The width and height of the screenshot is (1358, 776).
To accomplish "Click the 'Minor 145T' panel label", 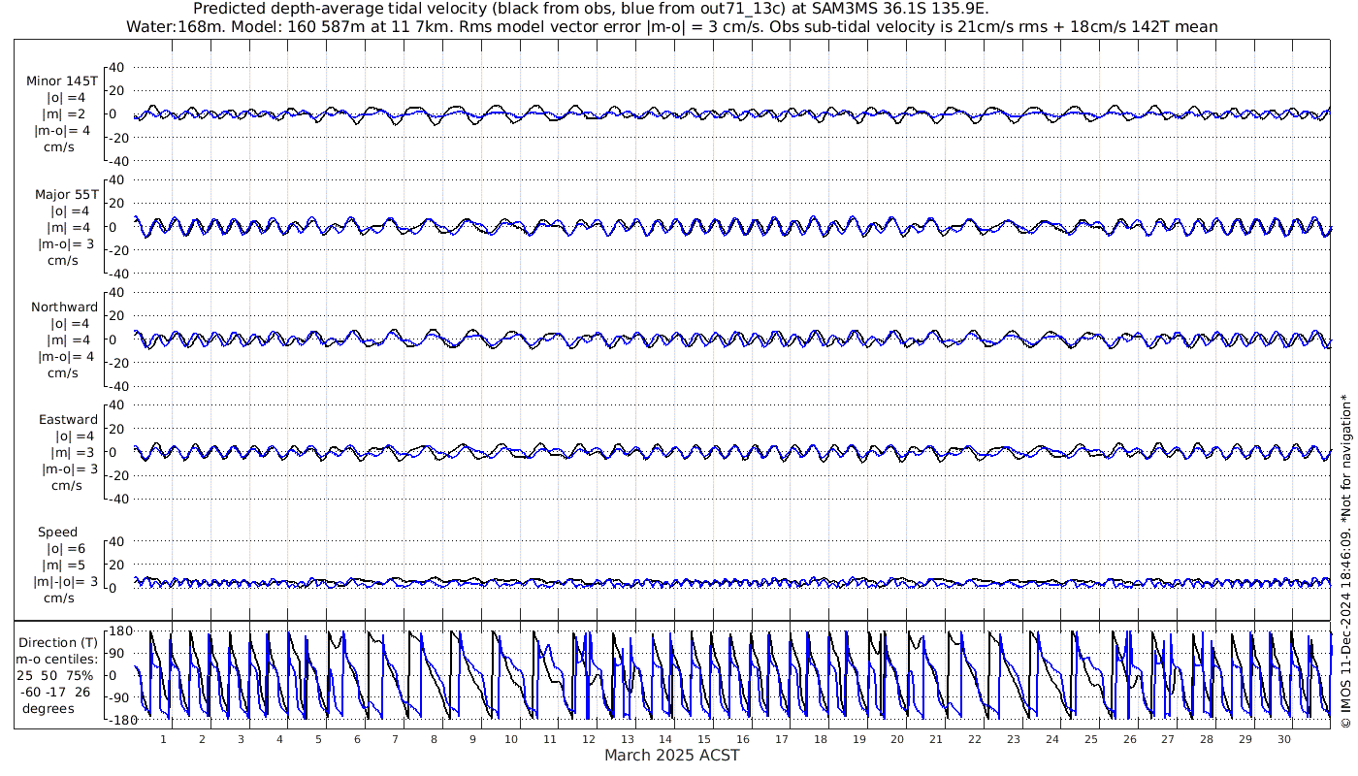I will (x=62, y=81).
